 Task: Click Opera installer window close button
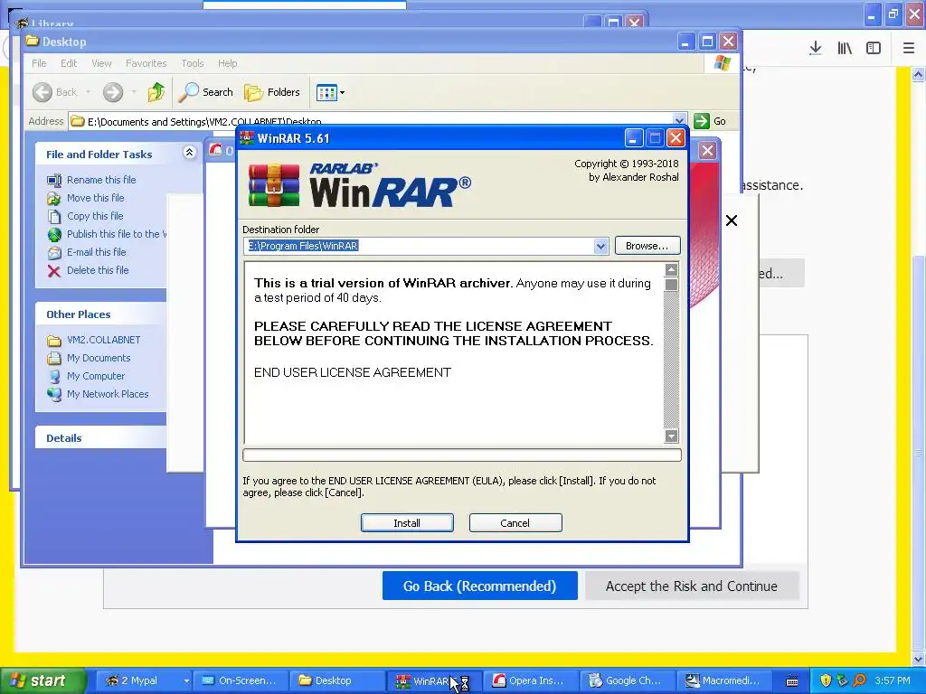(707, 151)
